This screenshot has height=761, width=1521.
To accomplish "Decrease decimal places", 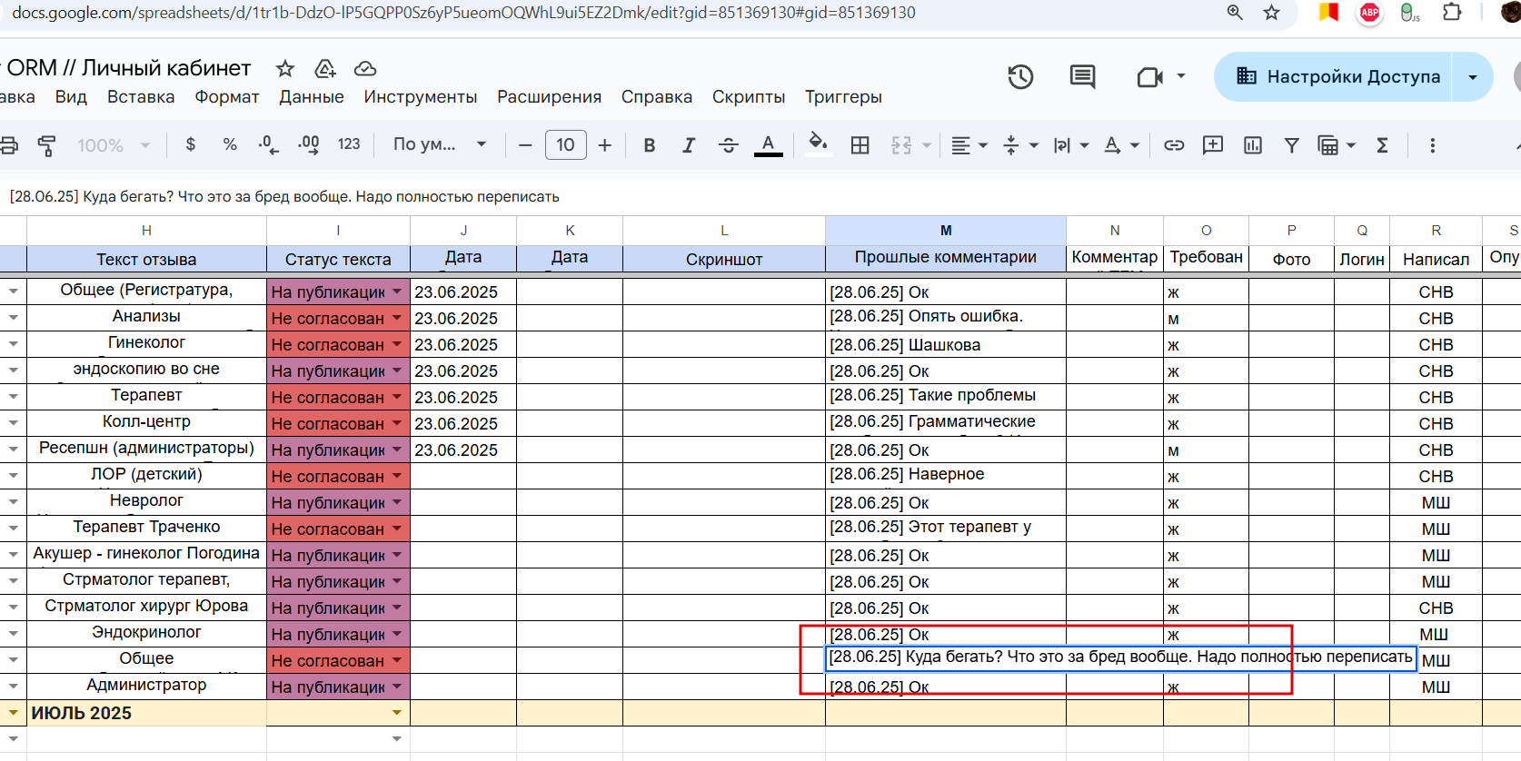I will [269, 144].
